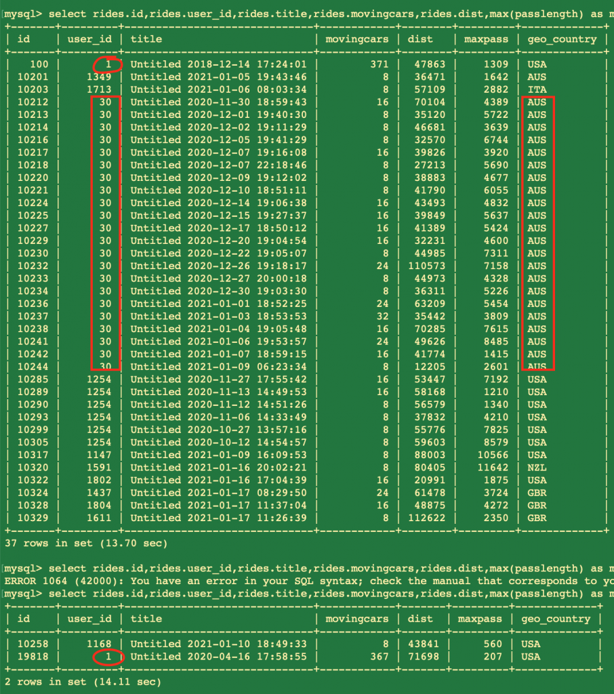Select ride id 10285

[33, 380]
